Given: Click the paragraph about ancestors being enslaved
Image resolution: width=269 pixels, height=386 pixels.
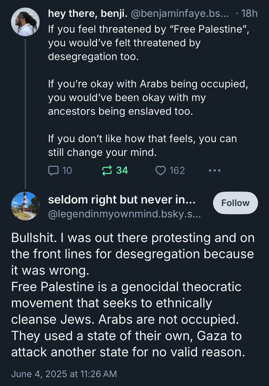Looking at the screenshot, I should (147, 98).
